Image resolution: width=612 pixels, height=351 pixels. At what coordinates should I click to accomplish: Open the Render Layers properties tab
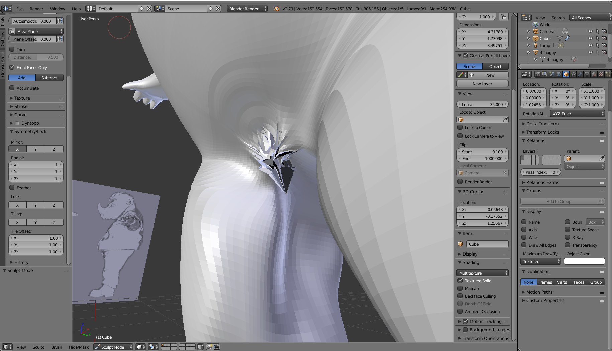click(x=545, y=74)
